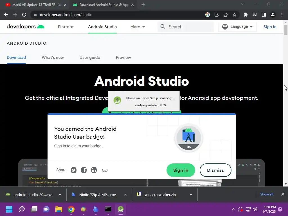Share badge on Facebook
The width and height of the screenshot is (288, 216).
click(84, 170)
